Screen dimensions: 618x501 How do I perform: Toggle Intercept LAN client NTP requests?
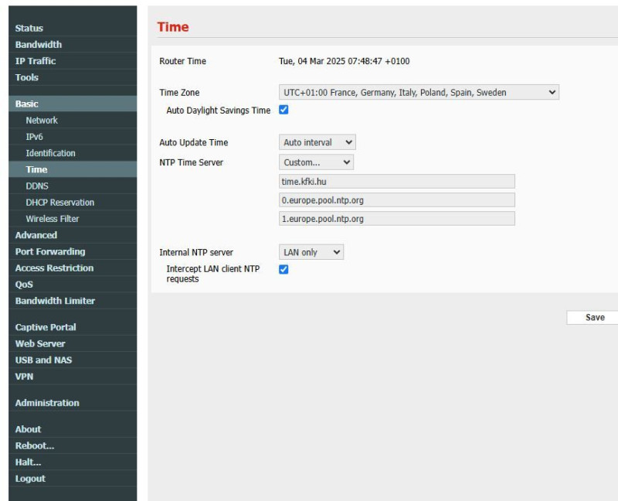tap(284, 269)
